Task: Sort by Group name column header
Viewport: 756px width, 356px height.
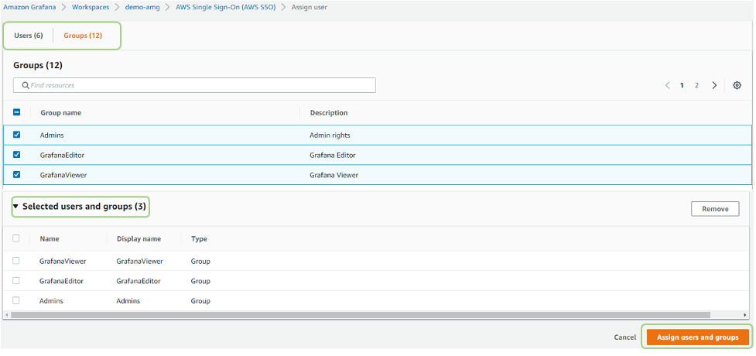Action: (x=61, y=112)
